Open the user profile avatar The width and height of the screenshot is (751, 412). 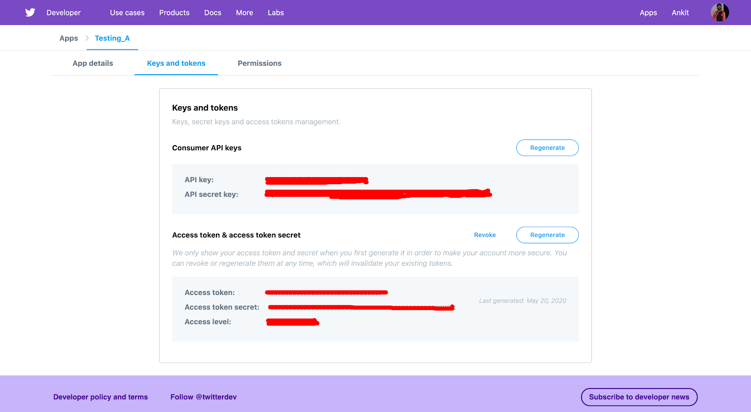720,12
